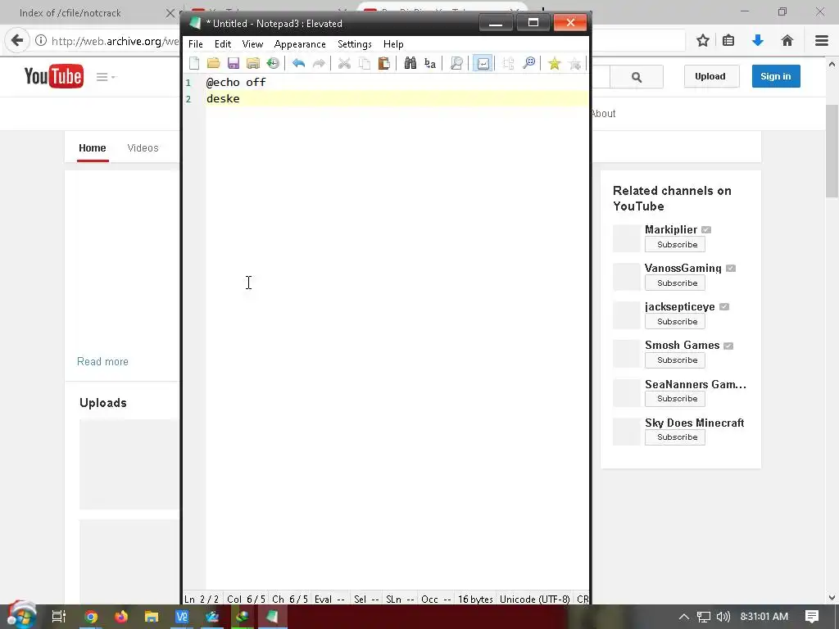The image size is (839, 629).
Task: Click the bookmarks list icon in the browser toolbar
Action: coord(728,40)
